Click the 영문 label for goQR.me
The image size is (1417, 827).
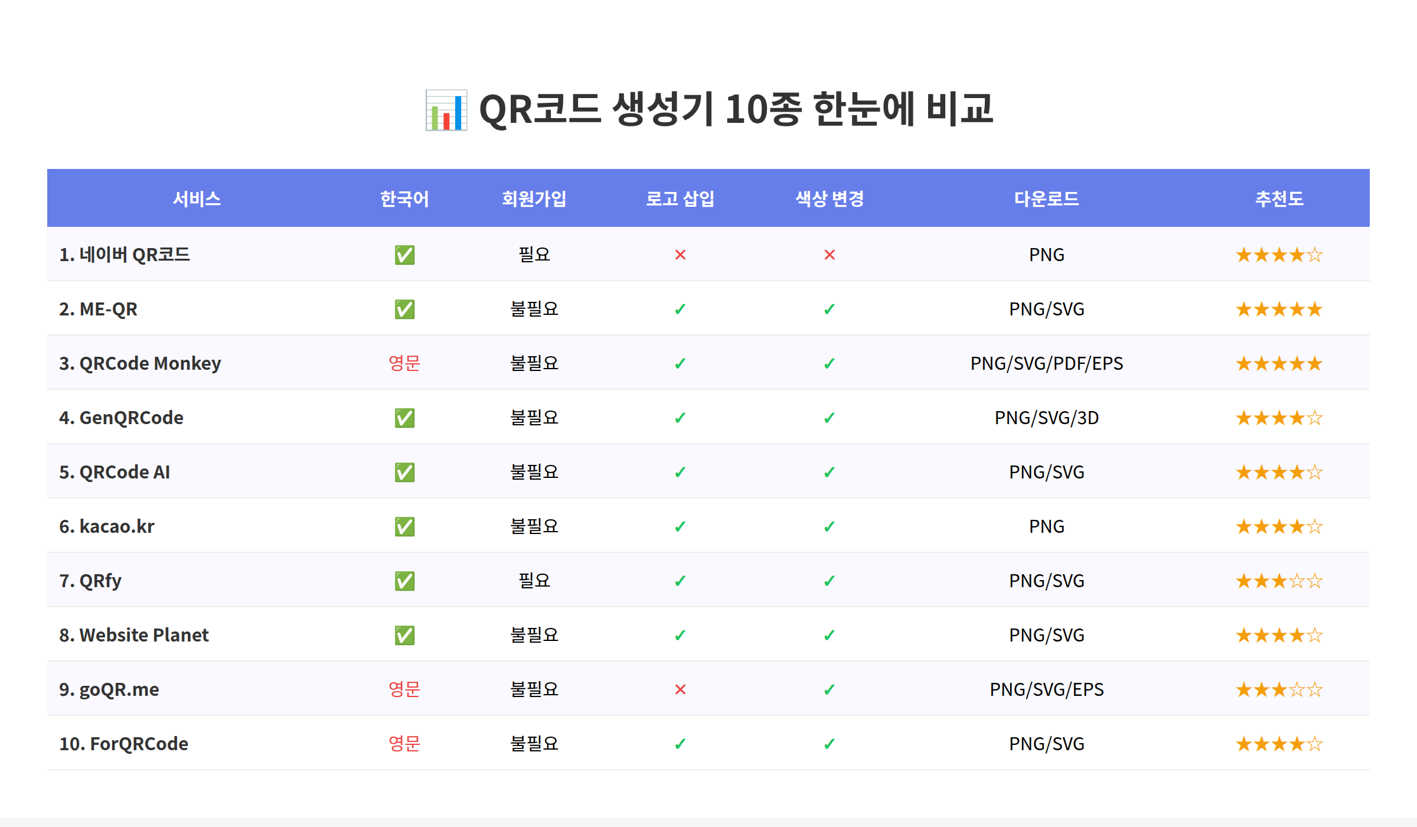coord(404,689)
